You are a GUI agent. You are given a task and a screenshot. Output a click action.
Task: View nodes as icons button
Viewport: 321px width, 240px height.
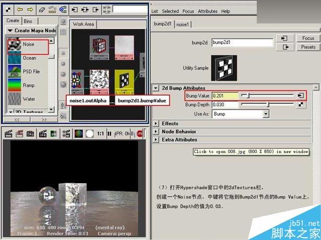[x=63, y=21]
